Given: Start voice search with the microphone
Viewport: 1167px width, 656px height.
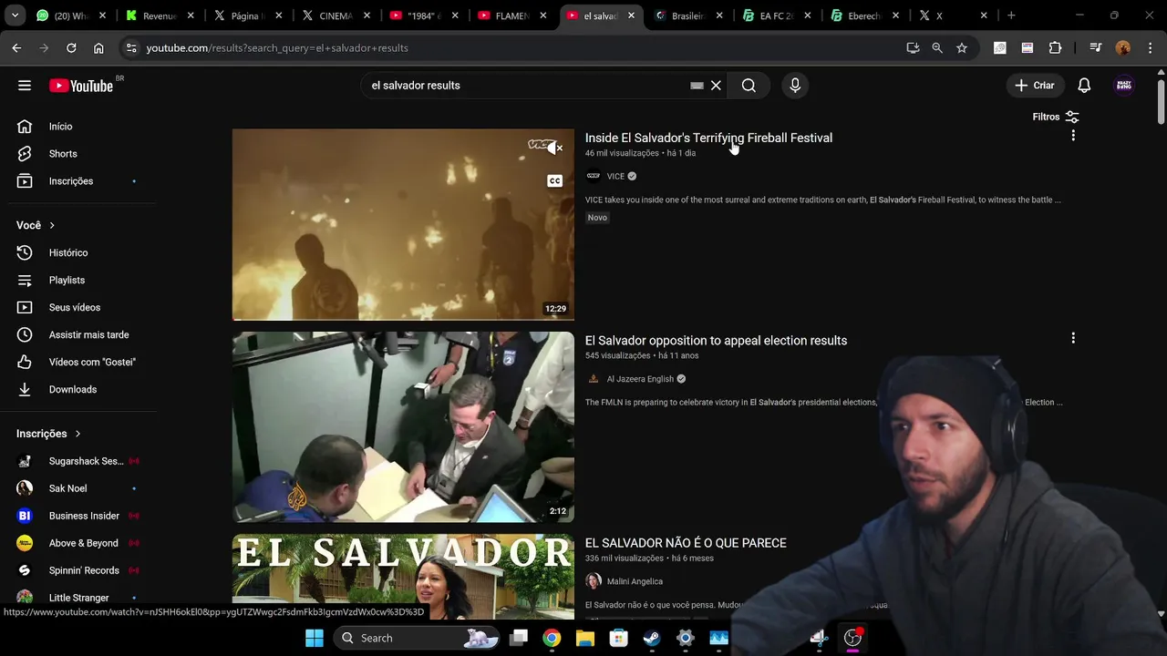Looking at the screenshot, I should pos(795,86).
